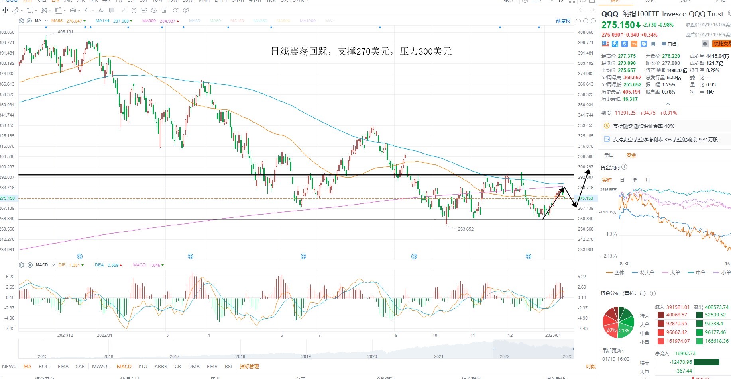This screenshot has width=731, height=379.
Task: Add a comment bubble note to chart
Action: pos(112,10)
